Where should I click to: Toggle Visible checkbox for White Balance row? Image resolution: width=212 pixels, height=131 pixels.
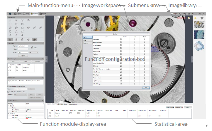coord(121,45)
